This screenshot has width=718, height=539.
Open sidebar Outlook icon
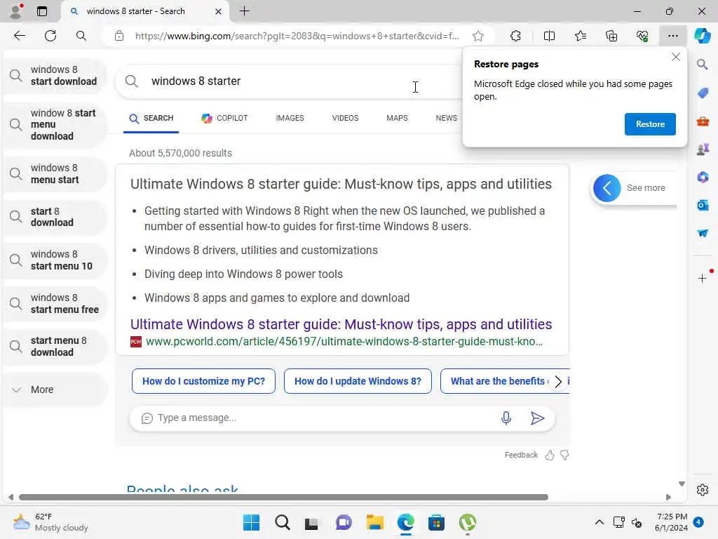703,206
